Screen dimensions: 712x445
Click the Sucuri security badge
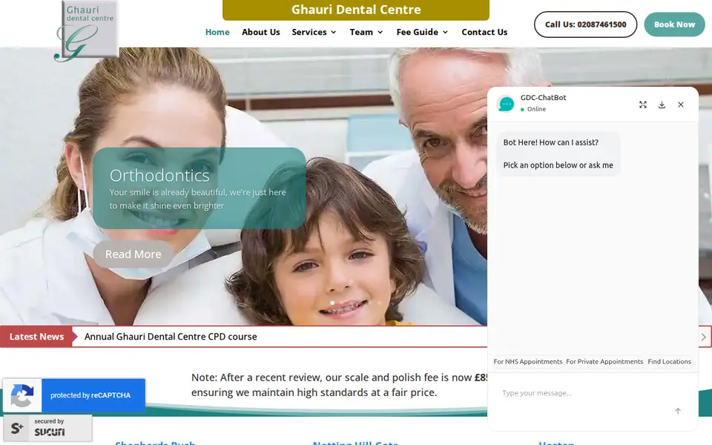tap(47, 428)
